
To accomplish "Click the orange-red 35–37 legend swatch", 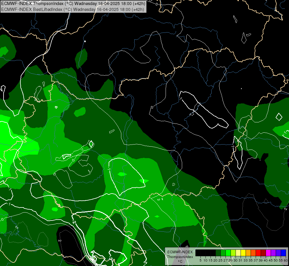I will tap(253, 253).
